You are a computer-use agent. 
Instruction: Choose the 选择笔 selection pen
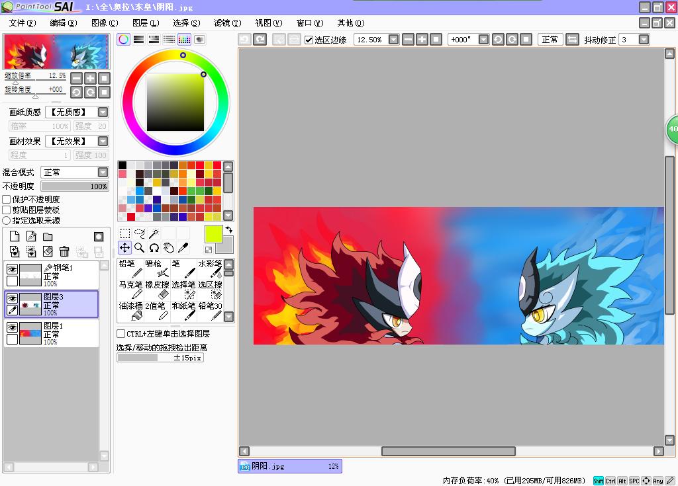pyautogui.click(x=184, y=290)
